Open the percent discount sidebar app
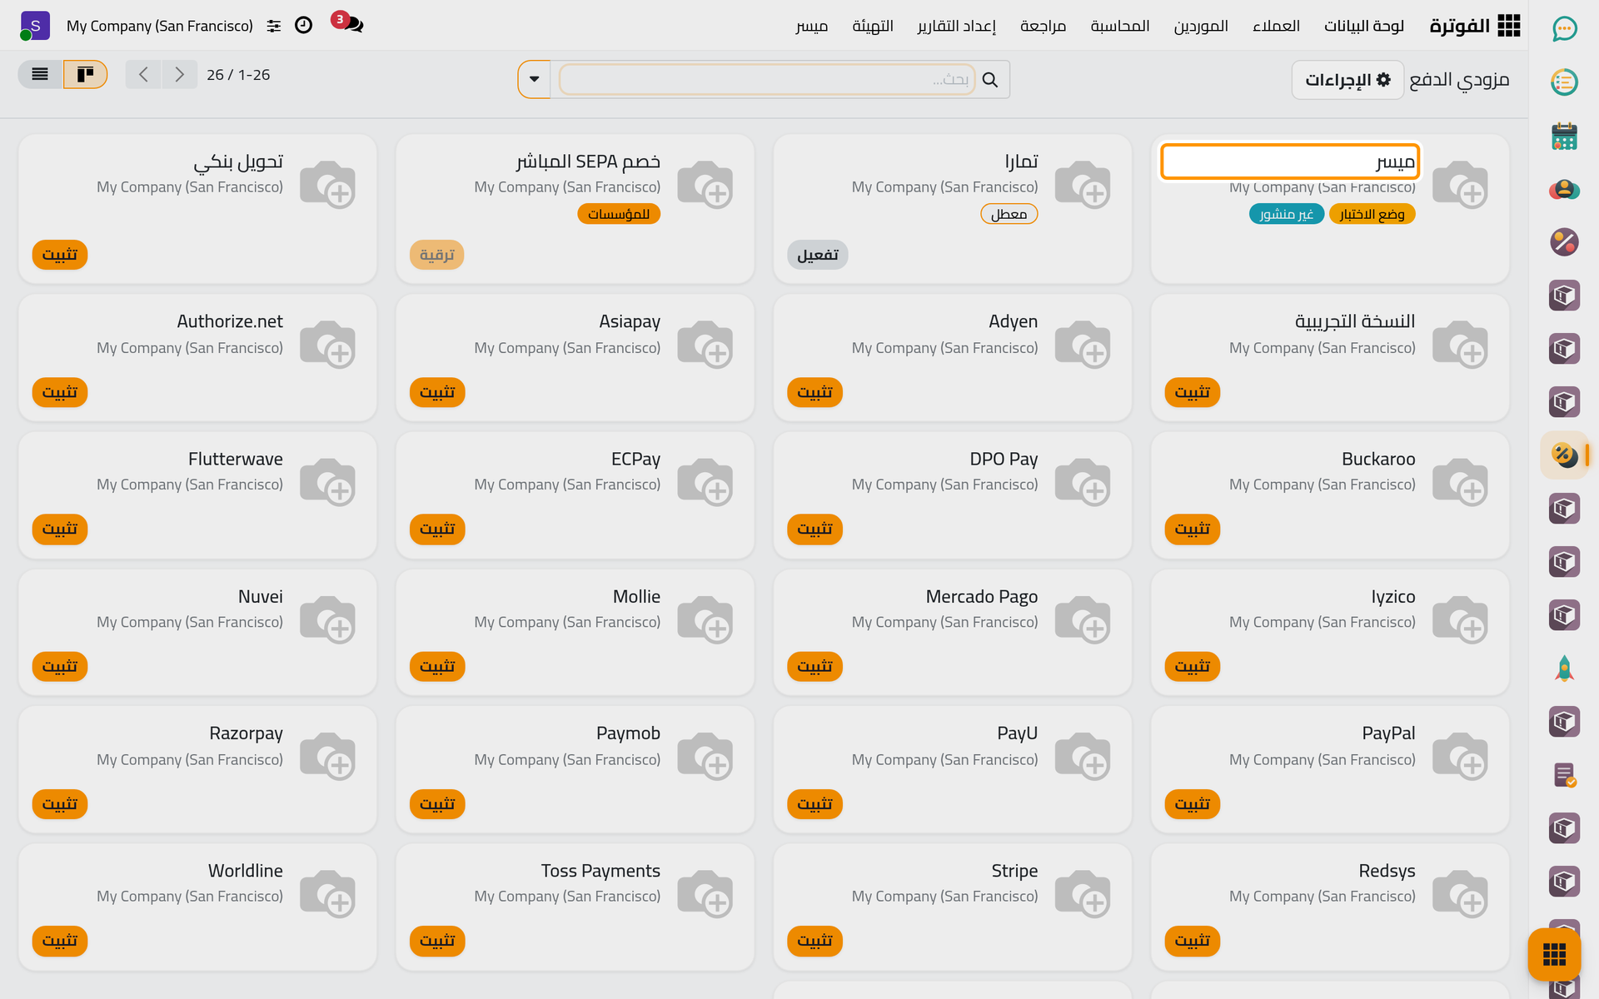This screenshot has height=999, width=1599. (1564, 242)
